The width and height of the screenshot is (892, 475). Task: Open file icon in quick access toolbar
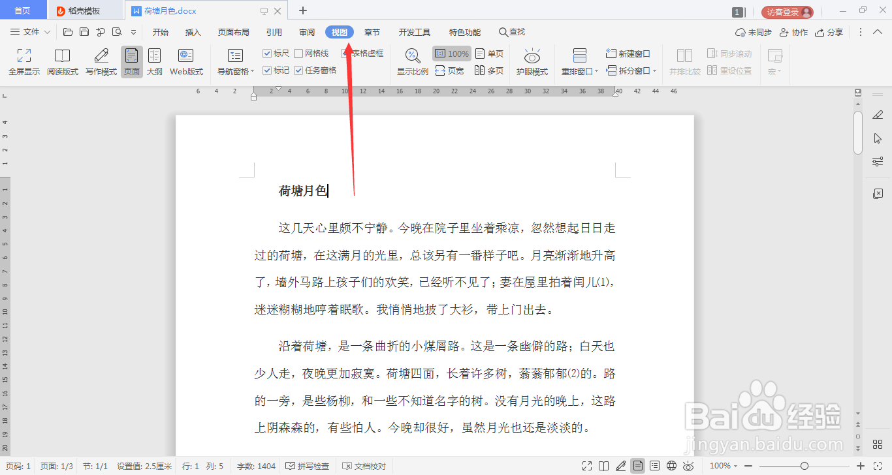click(x=68, y=32)
